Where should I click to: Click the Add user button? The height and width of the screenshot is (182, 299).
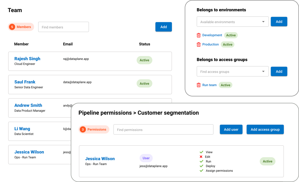[x=231, y=129]
